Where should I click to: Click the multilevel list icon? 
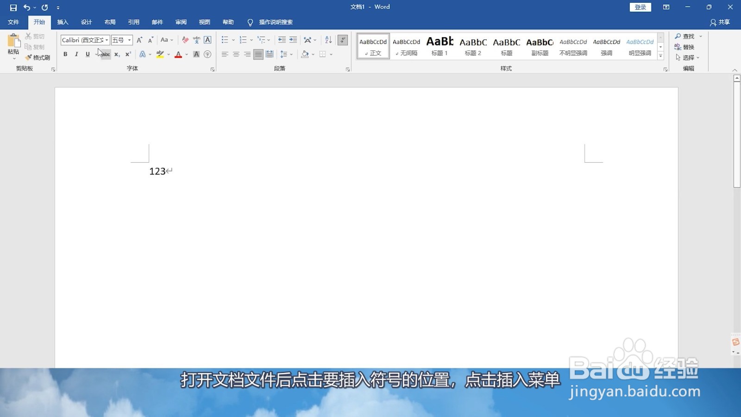(x=262, y=40)
